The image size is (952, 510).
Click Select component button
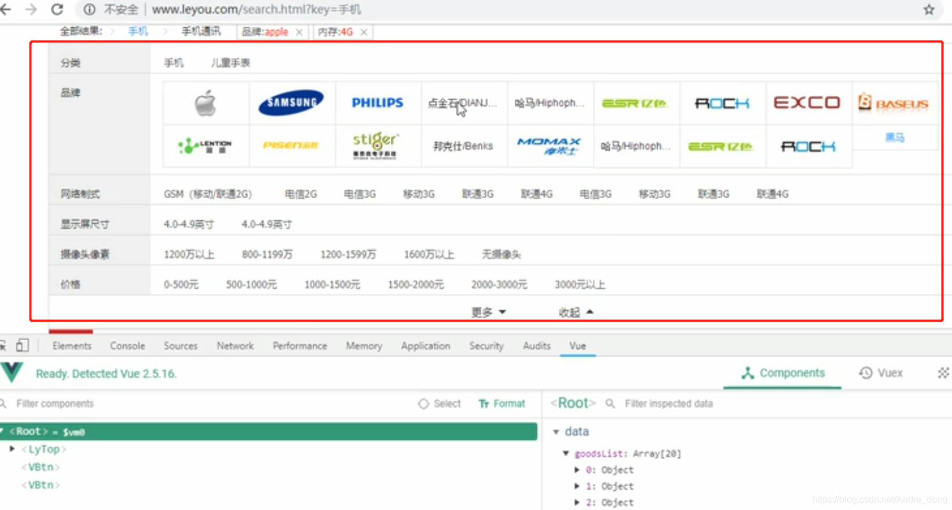point(440,403)
